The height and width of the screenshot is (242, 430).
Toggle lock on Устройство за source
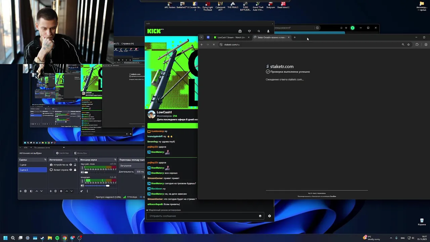(x=75, y=165)
